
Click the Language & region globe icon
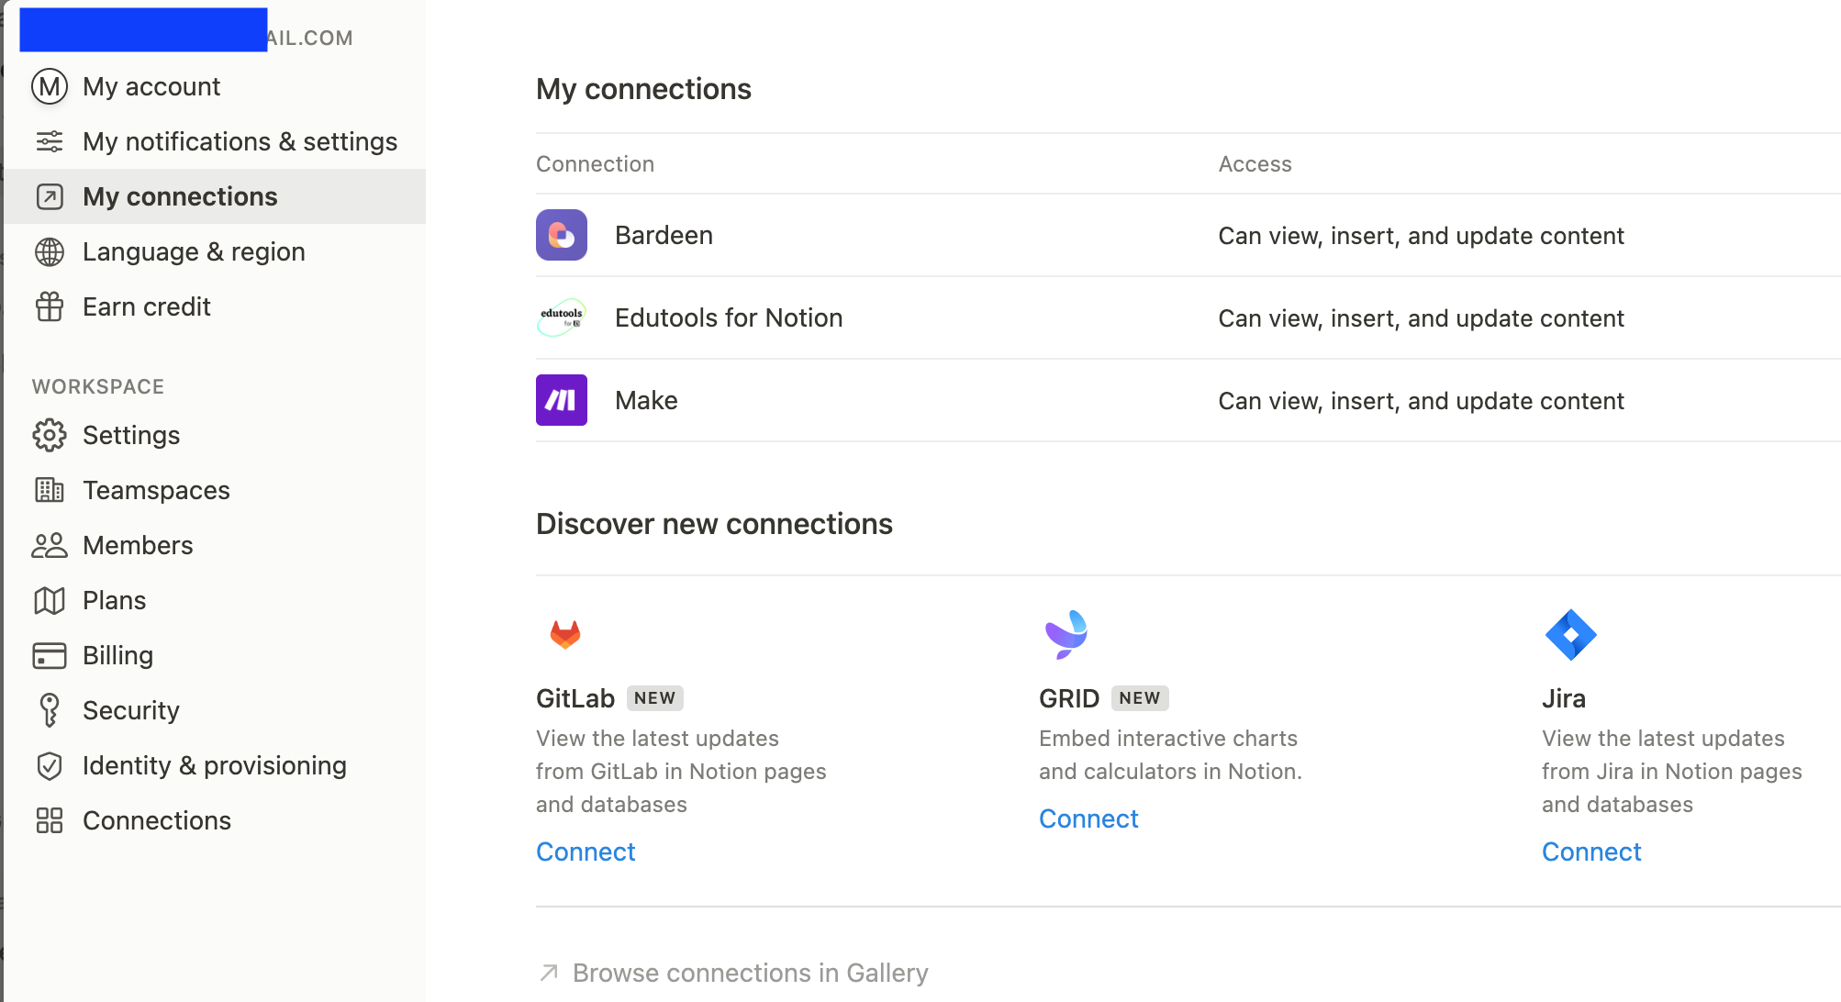pyautogui.click(x=50, y=251)
